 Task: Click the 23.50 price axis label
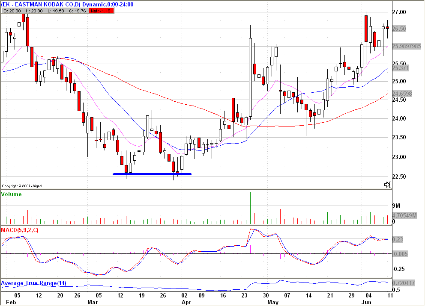click(x=399, y=137)
